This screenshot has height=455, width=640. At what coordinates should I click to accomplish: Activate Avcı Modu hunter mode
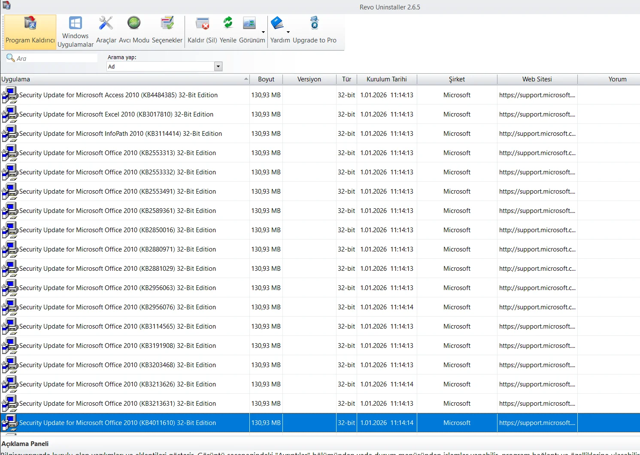tap(134, 30)
